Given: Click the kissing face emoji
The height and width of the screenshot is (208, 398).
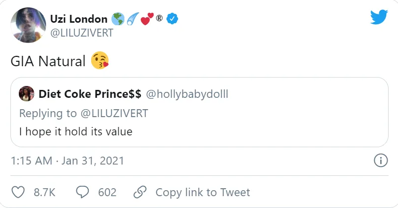Looking at the screenshot, I should pyautogui.click(x=100, y=62).
